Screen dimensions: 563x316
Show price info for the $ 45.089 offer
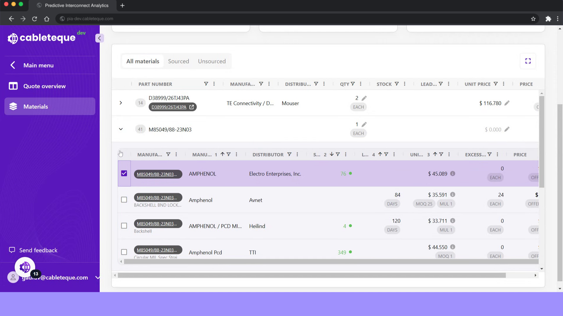click(453, 174)
